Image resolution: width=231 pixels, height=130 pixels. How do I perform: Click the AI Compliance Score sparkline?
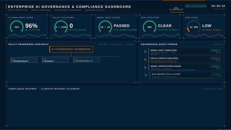tap(27, 35)
